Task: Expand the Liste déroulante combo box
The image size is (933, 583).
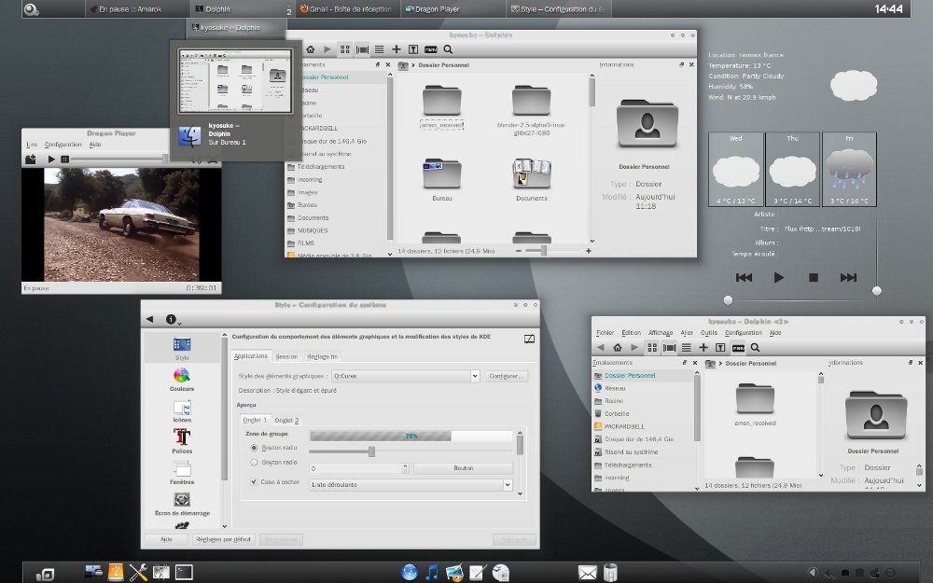Action: coord(411,485)
